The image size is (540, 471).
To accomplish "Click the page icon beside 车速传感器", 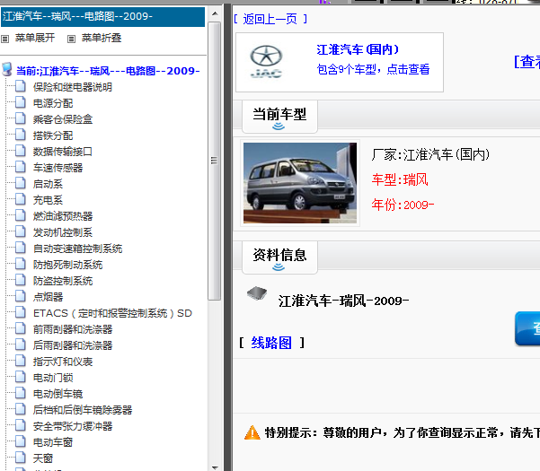I will 21,167.
